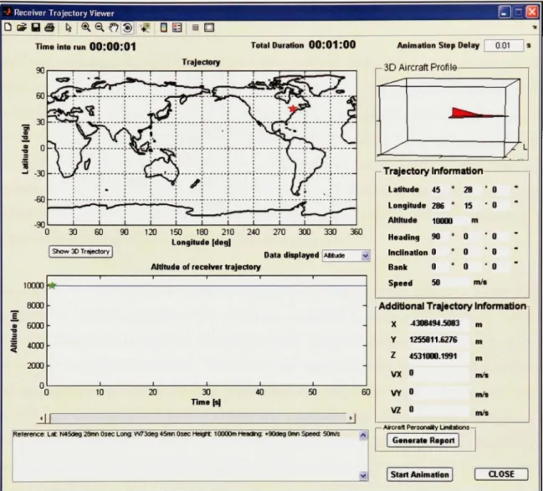Screen dimensions: 543x491
Task: Toggle the Rotate 3D tool
Action: point(127,28)
